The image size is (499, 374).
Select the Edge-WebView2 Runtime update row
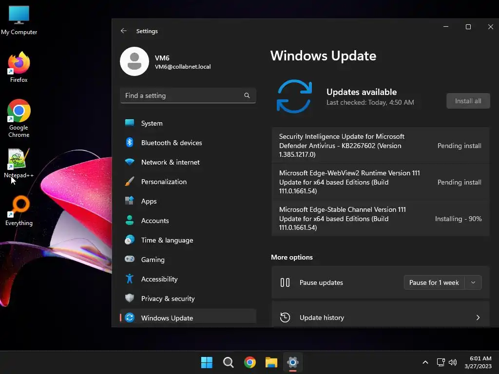click(380, 182)
